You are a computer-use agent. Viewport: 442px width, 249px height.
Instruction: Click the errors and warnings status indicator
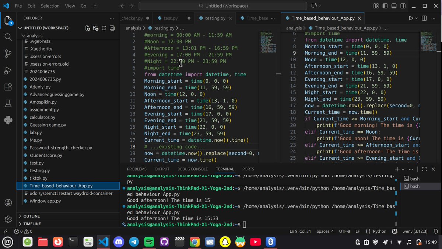coord(23,231)
